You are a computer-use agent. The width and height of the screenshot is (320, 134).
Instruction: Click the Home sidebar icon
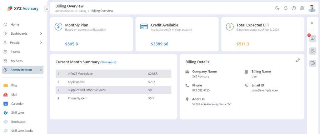(6, 24)
